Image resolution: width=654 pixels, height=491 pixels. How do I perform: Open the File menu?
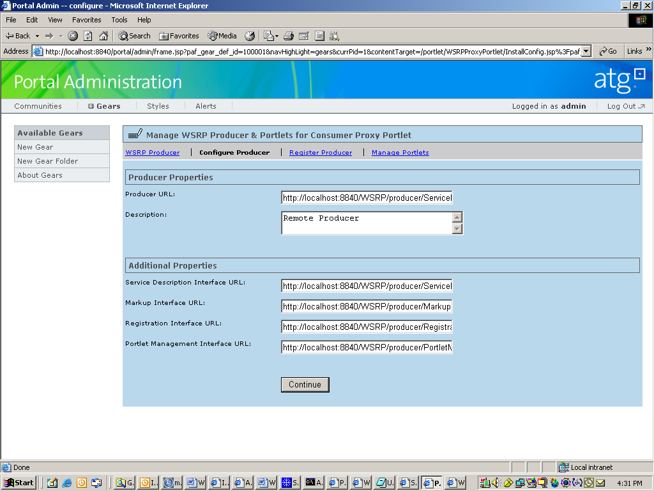point(11,20)
